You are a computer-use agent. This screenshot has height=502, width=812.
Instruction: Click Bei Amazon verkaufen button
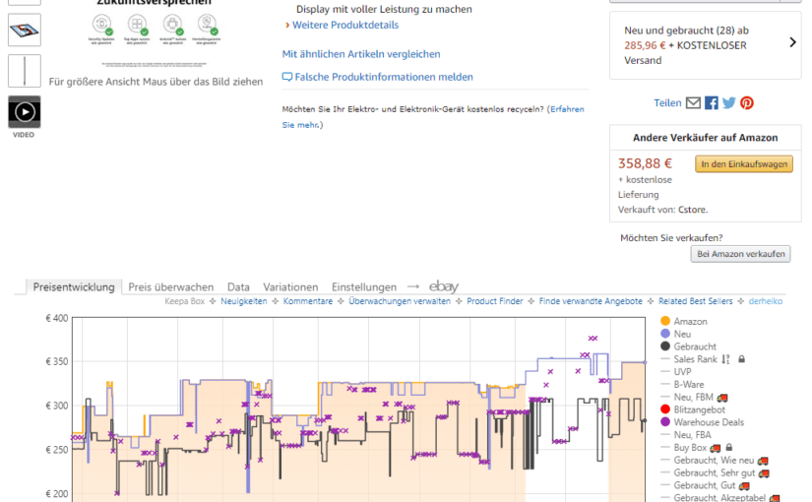741,254
